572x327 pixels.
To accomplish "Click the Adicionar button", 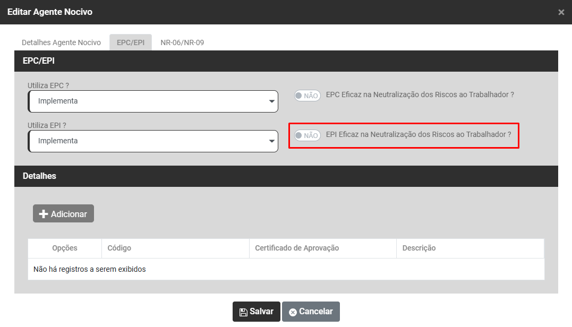I will click(x=64, y=213).
